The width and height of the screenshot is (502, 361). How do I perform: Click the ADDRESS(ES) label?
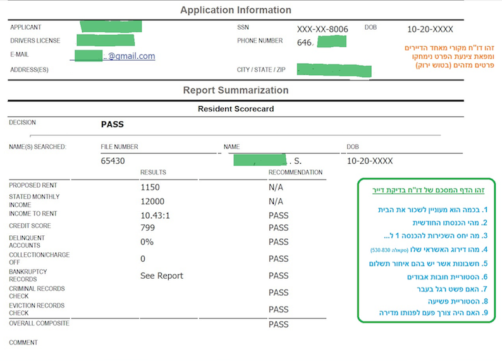point(29,70)
